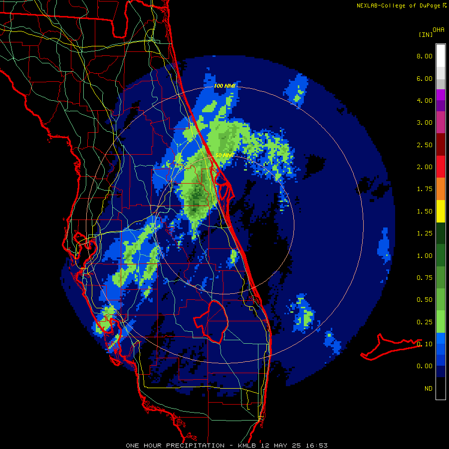The width and height of the screenshot is (449, 449).
Task: Select the 1.00 legend value
Action: point(425,256)
